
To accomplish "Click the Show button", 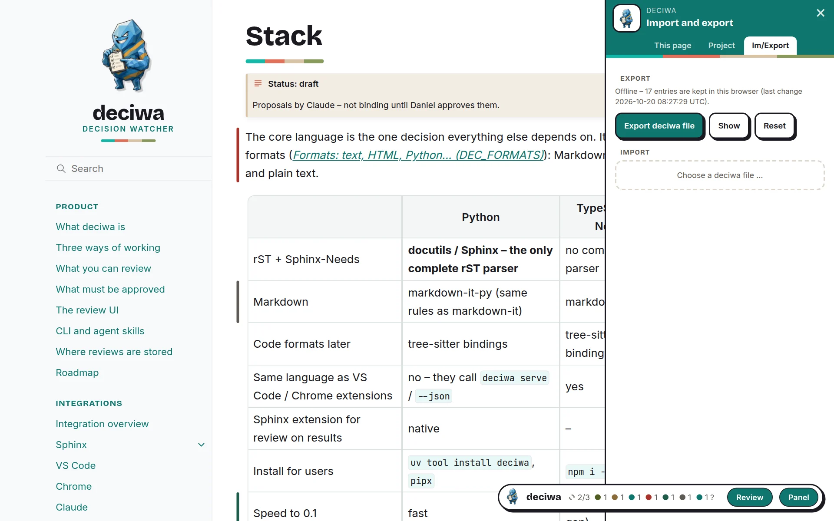I will click(728, 126).
